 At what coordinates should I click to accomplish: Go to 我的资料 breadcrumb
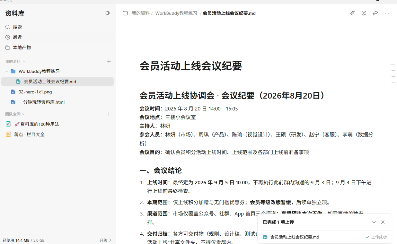click(141, 13)
